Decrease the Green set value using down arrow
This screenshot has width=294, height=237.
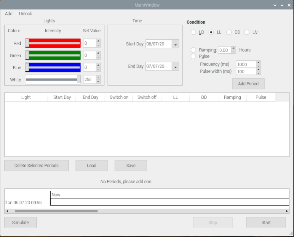[98, 57]
